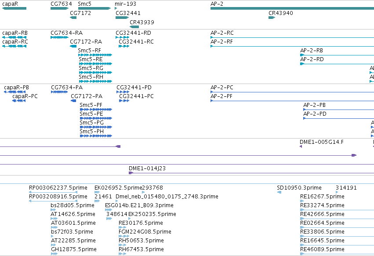
Task: Click the CG32441-PC protein label
Action: (x=136, y=96)
